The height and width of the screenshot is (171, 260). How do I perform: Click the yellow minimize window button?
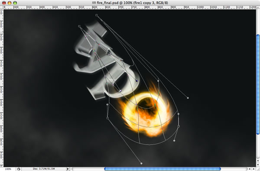tap(10, 3)
